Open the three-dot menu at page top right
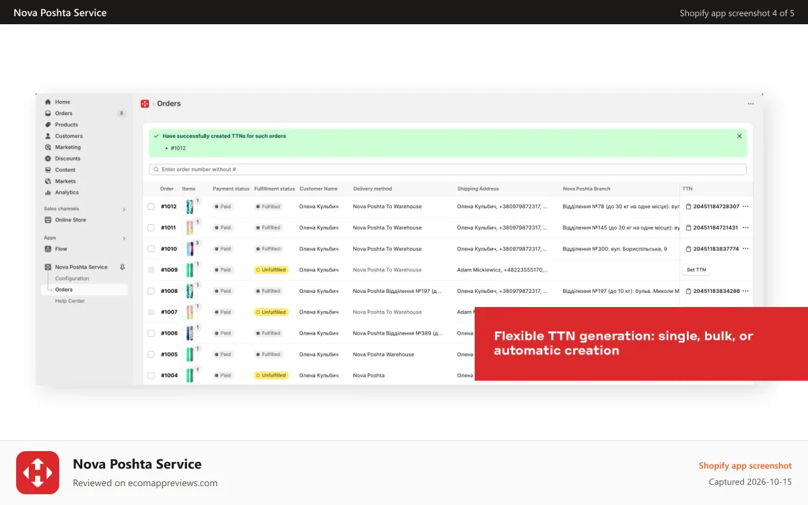808x505 pixels. tap(751, 104)
